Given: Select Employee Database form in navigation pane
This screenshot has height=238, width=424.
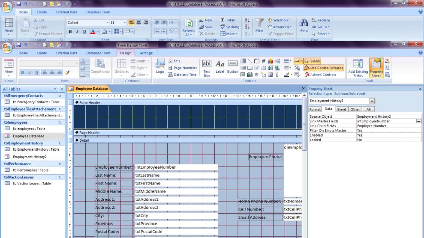Looking at the screenshot, I should [33, 136].
